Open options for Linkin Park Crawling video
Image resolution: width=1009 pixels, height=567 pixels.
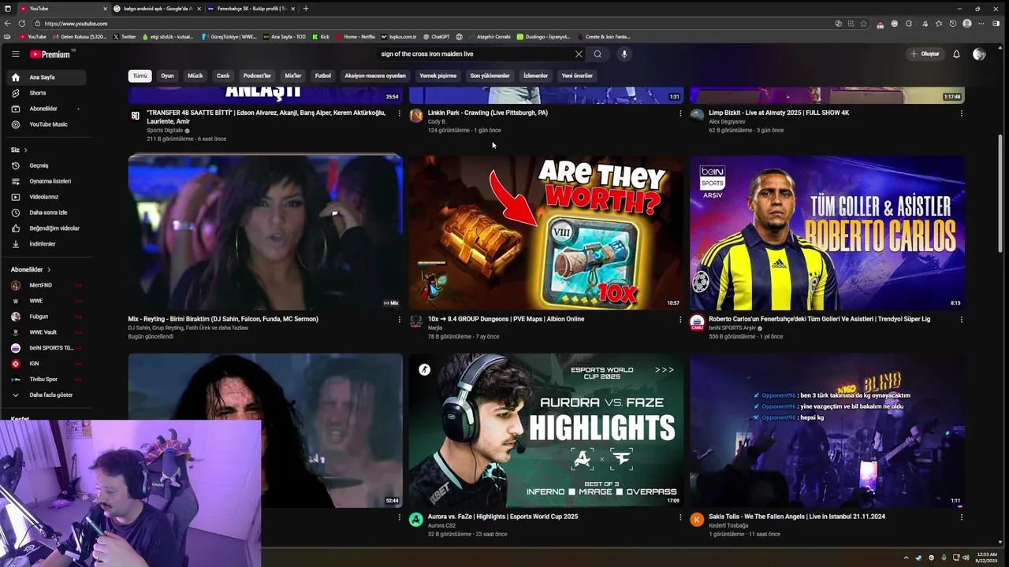[x=680, y=113]
